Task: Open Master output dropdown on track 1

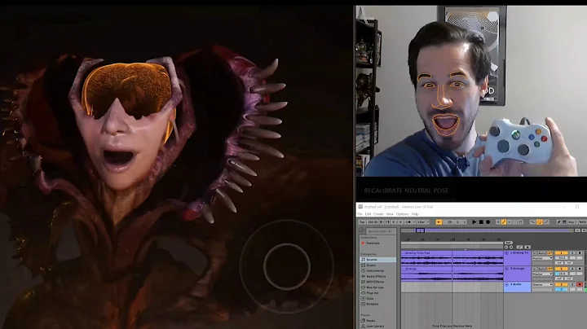Action: click(542, 258)
